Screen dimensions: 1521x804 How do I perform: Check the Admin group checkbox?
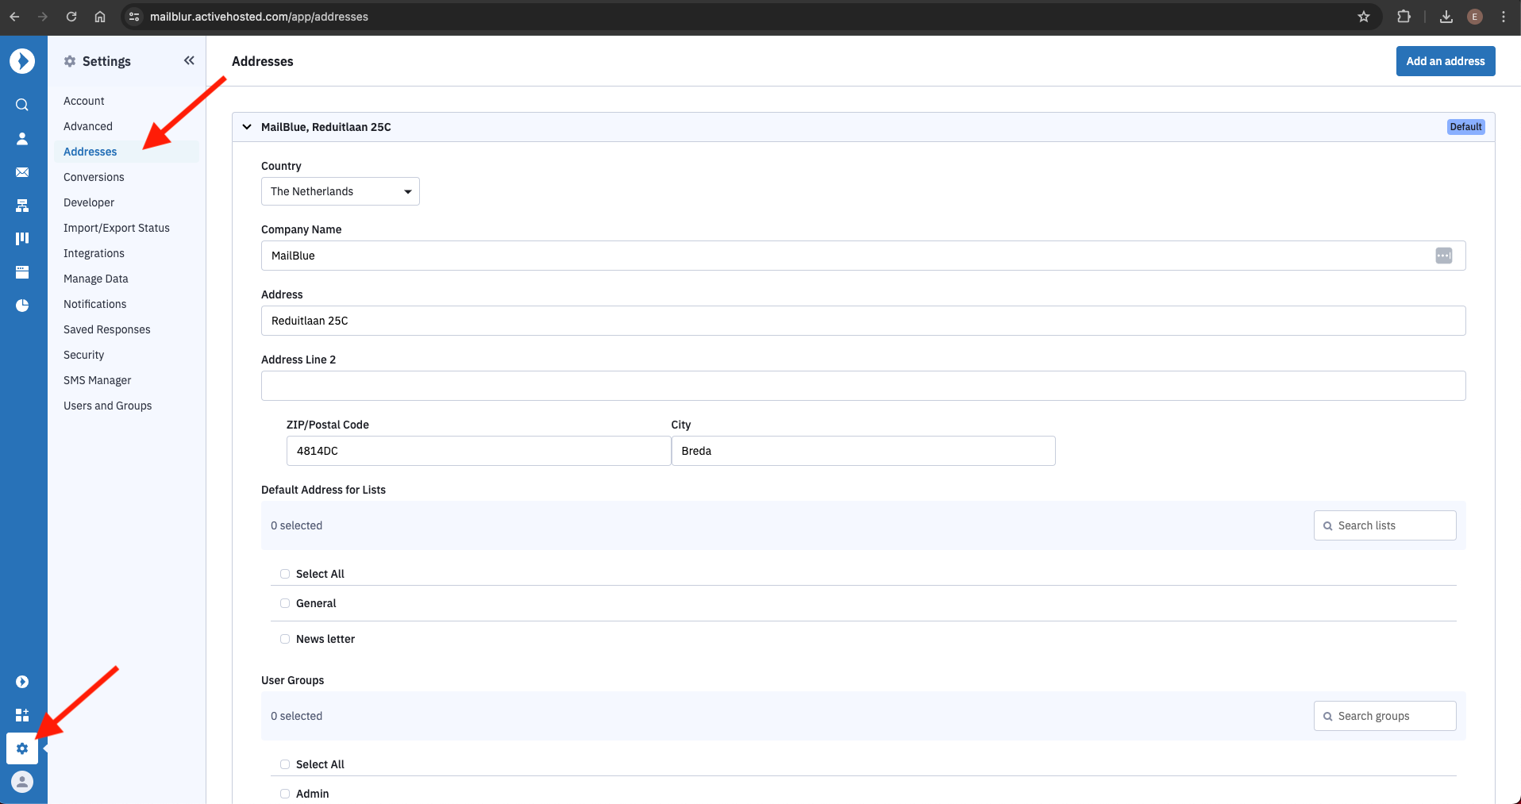pos(285,794)
